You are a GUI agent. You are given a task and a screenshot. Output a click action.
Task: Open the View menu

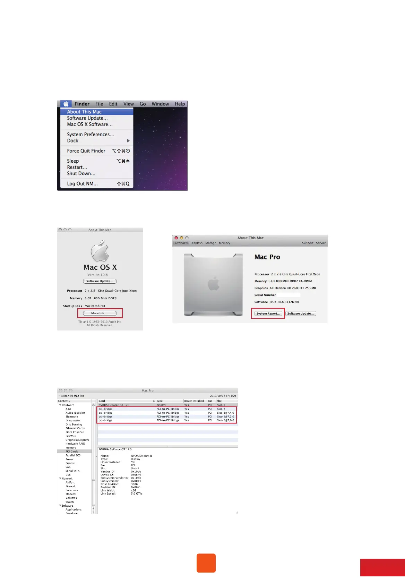(129, 104)
